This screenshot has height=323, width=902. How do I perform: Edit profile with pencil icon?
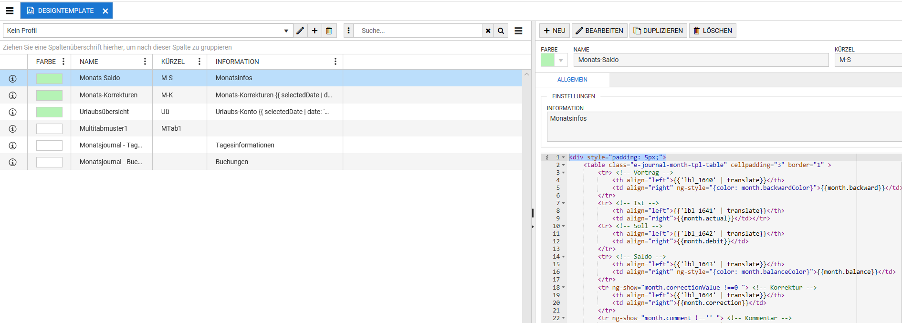[x=300, y=31]
